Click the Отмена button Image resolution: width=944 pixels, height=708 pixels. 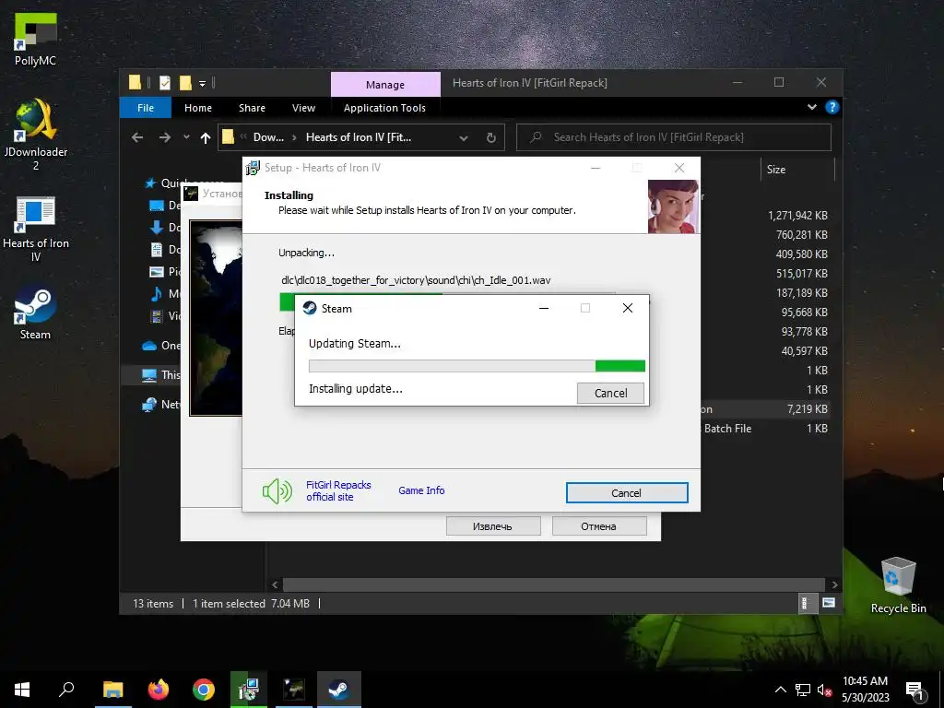pyautogui.click(x=599, y=526)
